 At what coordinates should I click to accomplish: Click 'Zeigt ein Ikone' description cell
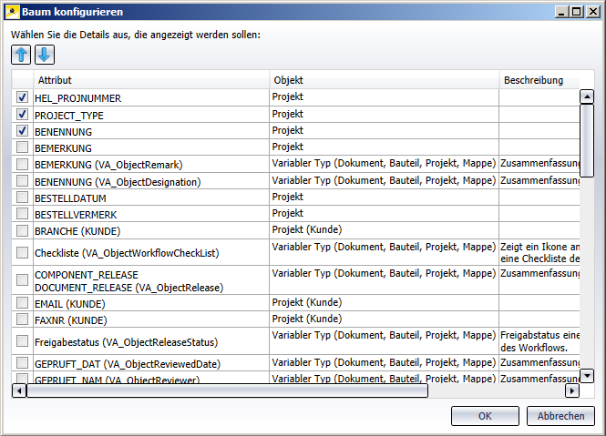coord(539,252)
